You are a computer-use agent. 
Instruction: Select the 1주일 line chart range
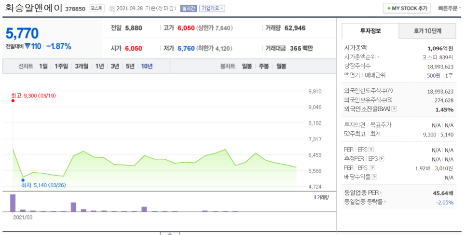click(x=61, y=66)
